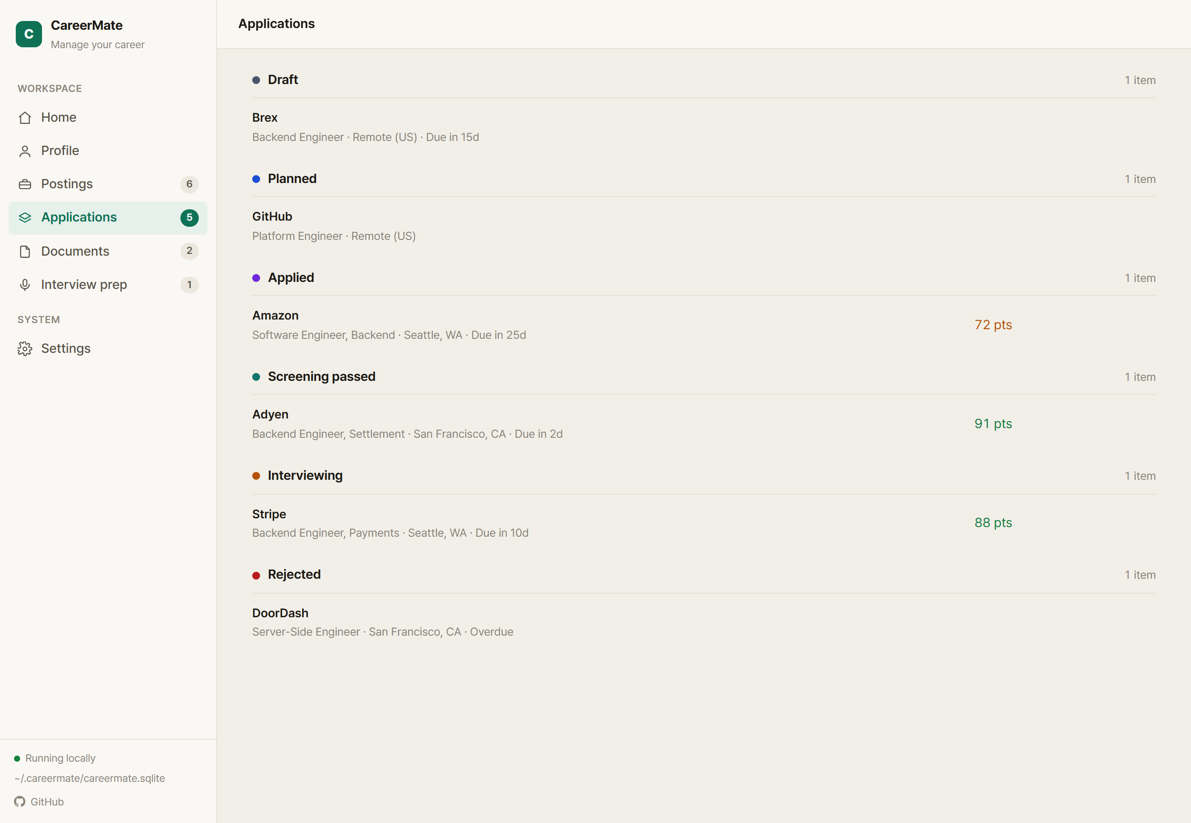Click the CareerMate app title

pyautogui.click(x=87, y=25)
